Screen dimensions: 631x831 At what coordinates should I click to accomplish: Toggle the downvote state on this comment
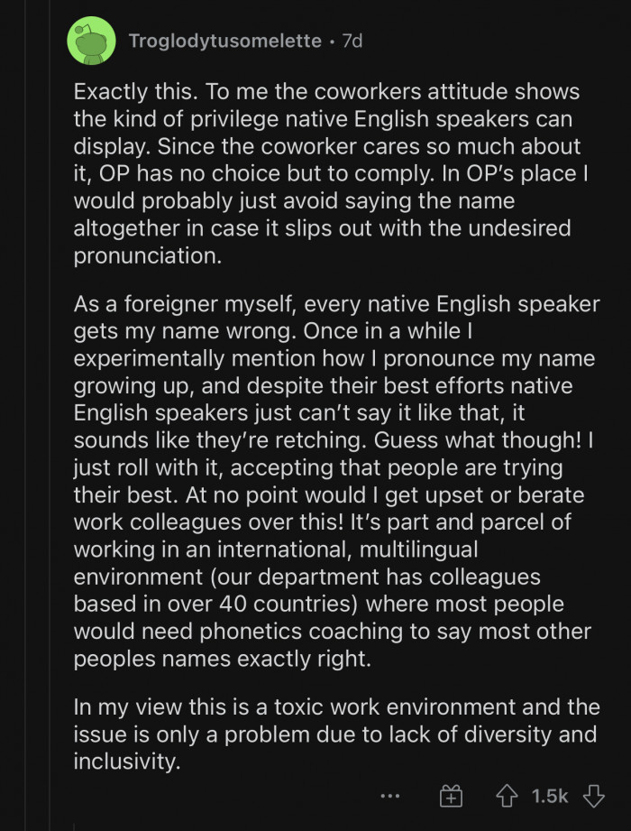coord(593,795)
